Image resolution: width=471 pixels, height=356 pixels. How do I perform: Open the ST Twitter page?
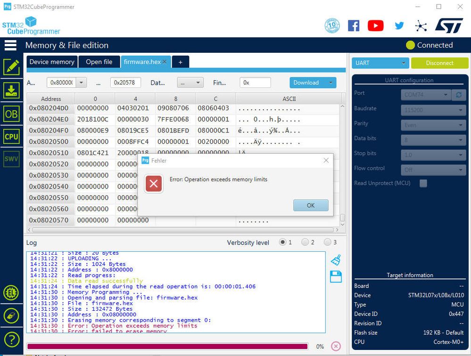tap(399, 26)
